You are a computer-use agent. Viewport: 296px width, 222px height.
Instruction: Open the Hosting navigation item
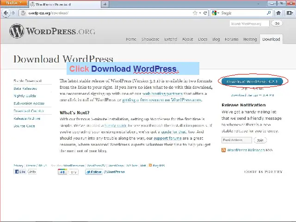250,39
